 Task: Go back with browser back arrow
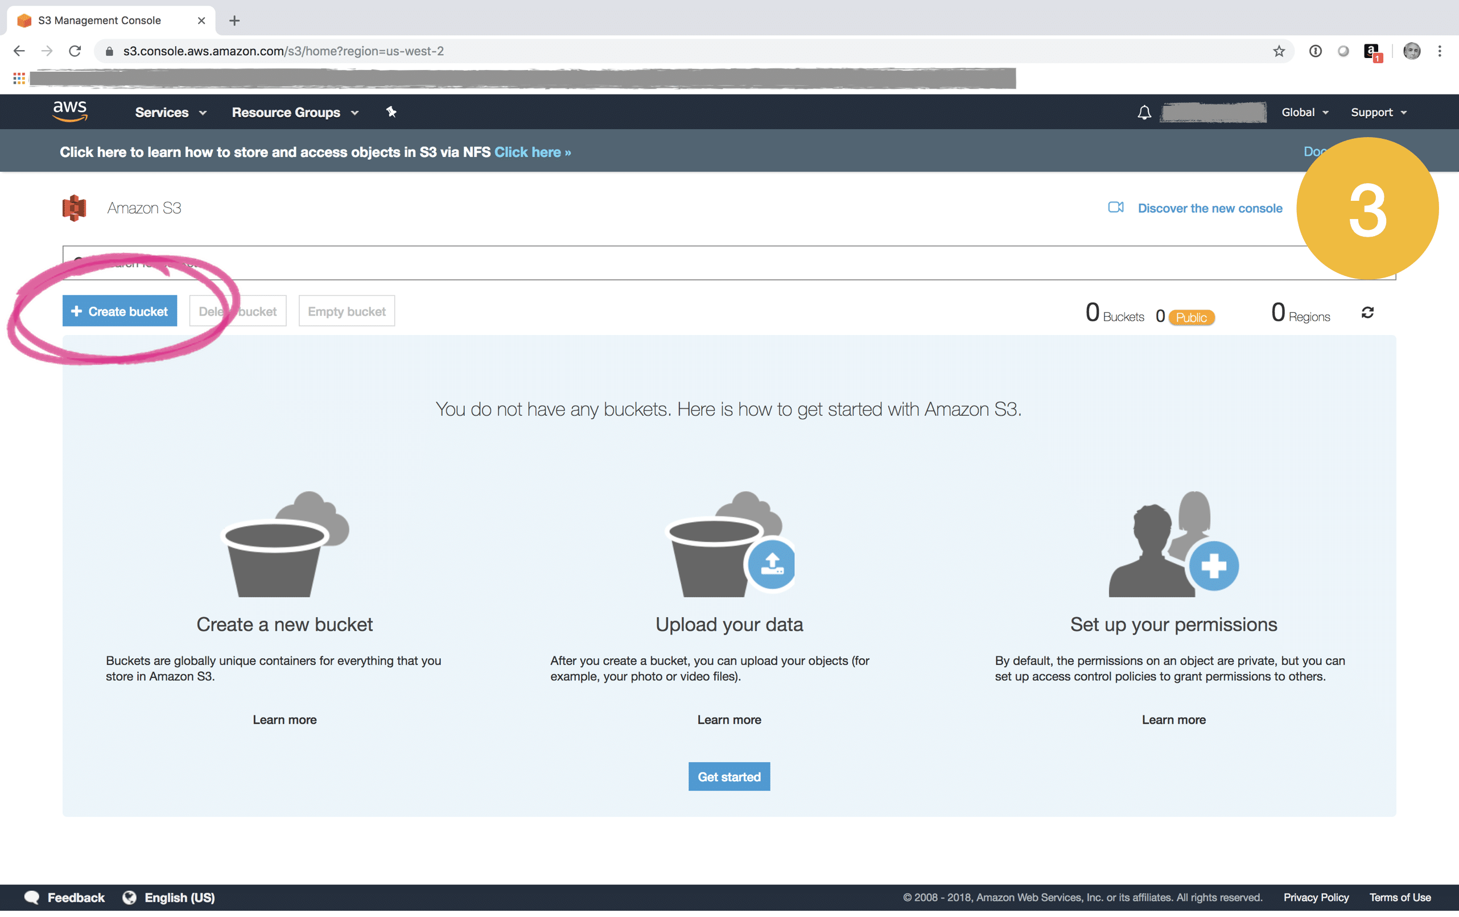click(x=19, y=51)
